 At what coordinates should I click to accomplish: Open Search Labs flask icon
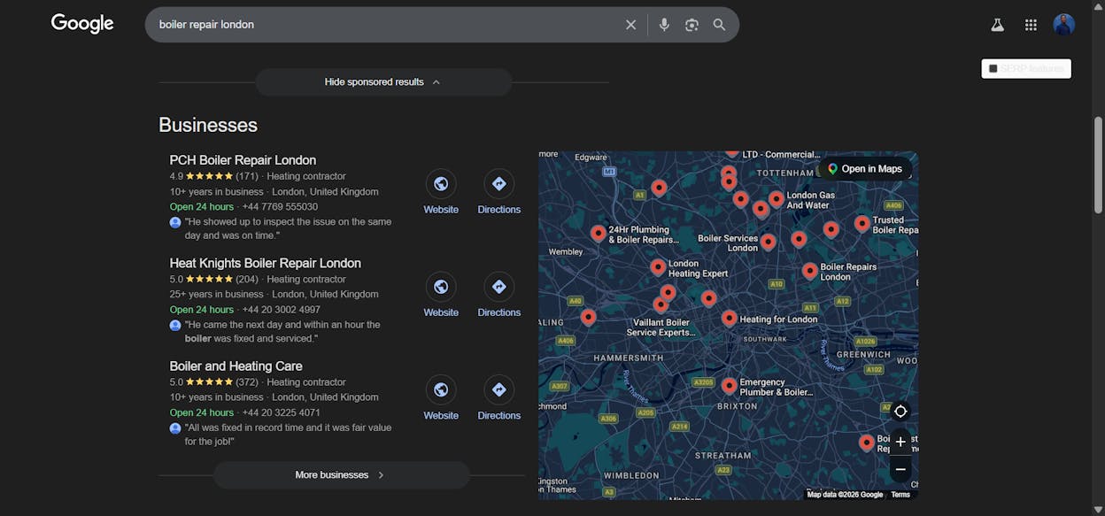[x=997, y=25]
